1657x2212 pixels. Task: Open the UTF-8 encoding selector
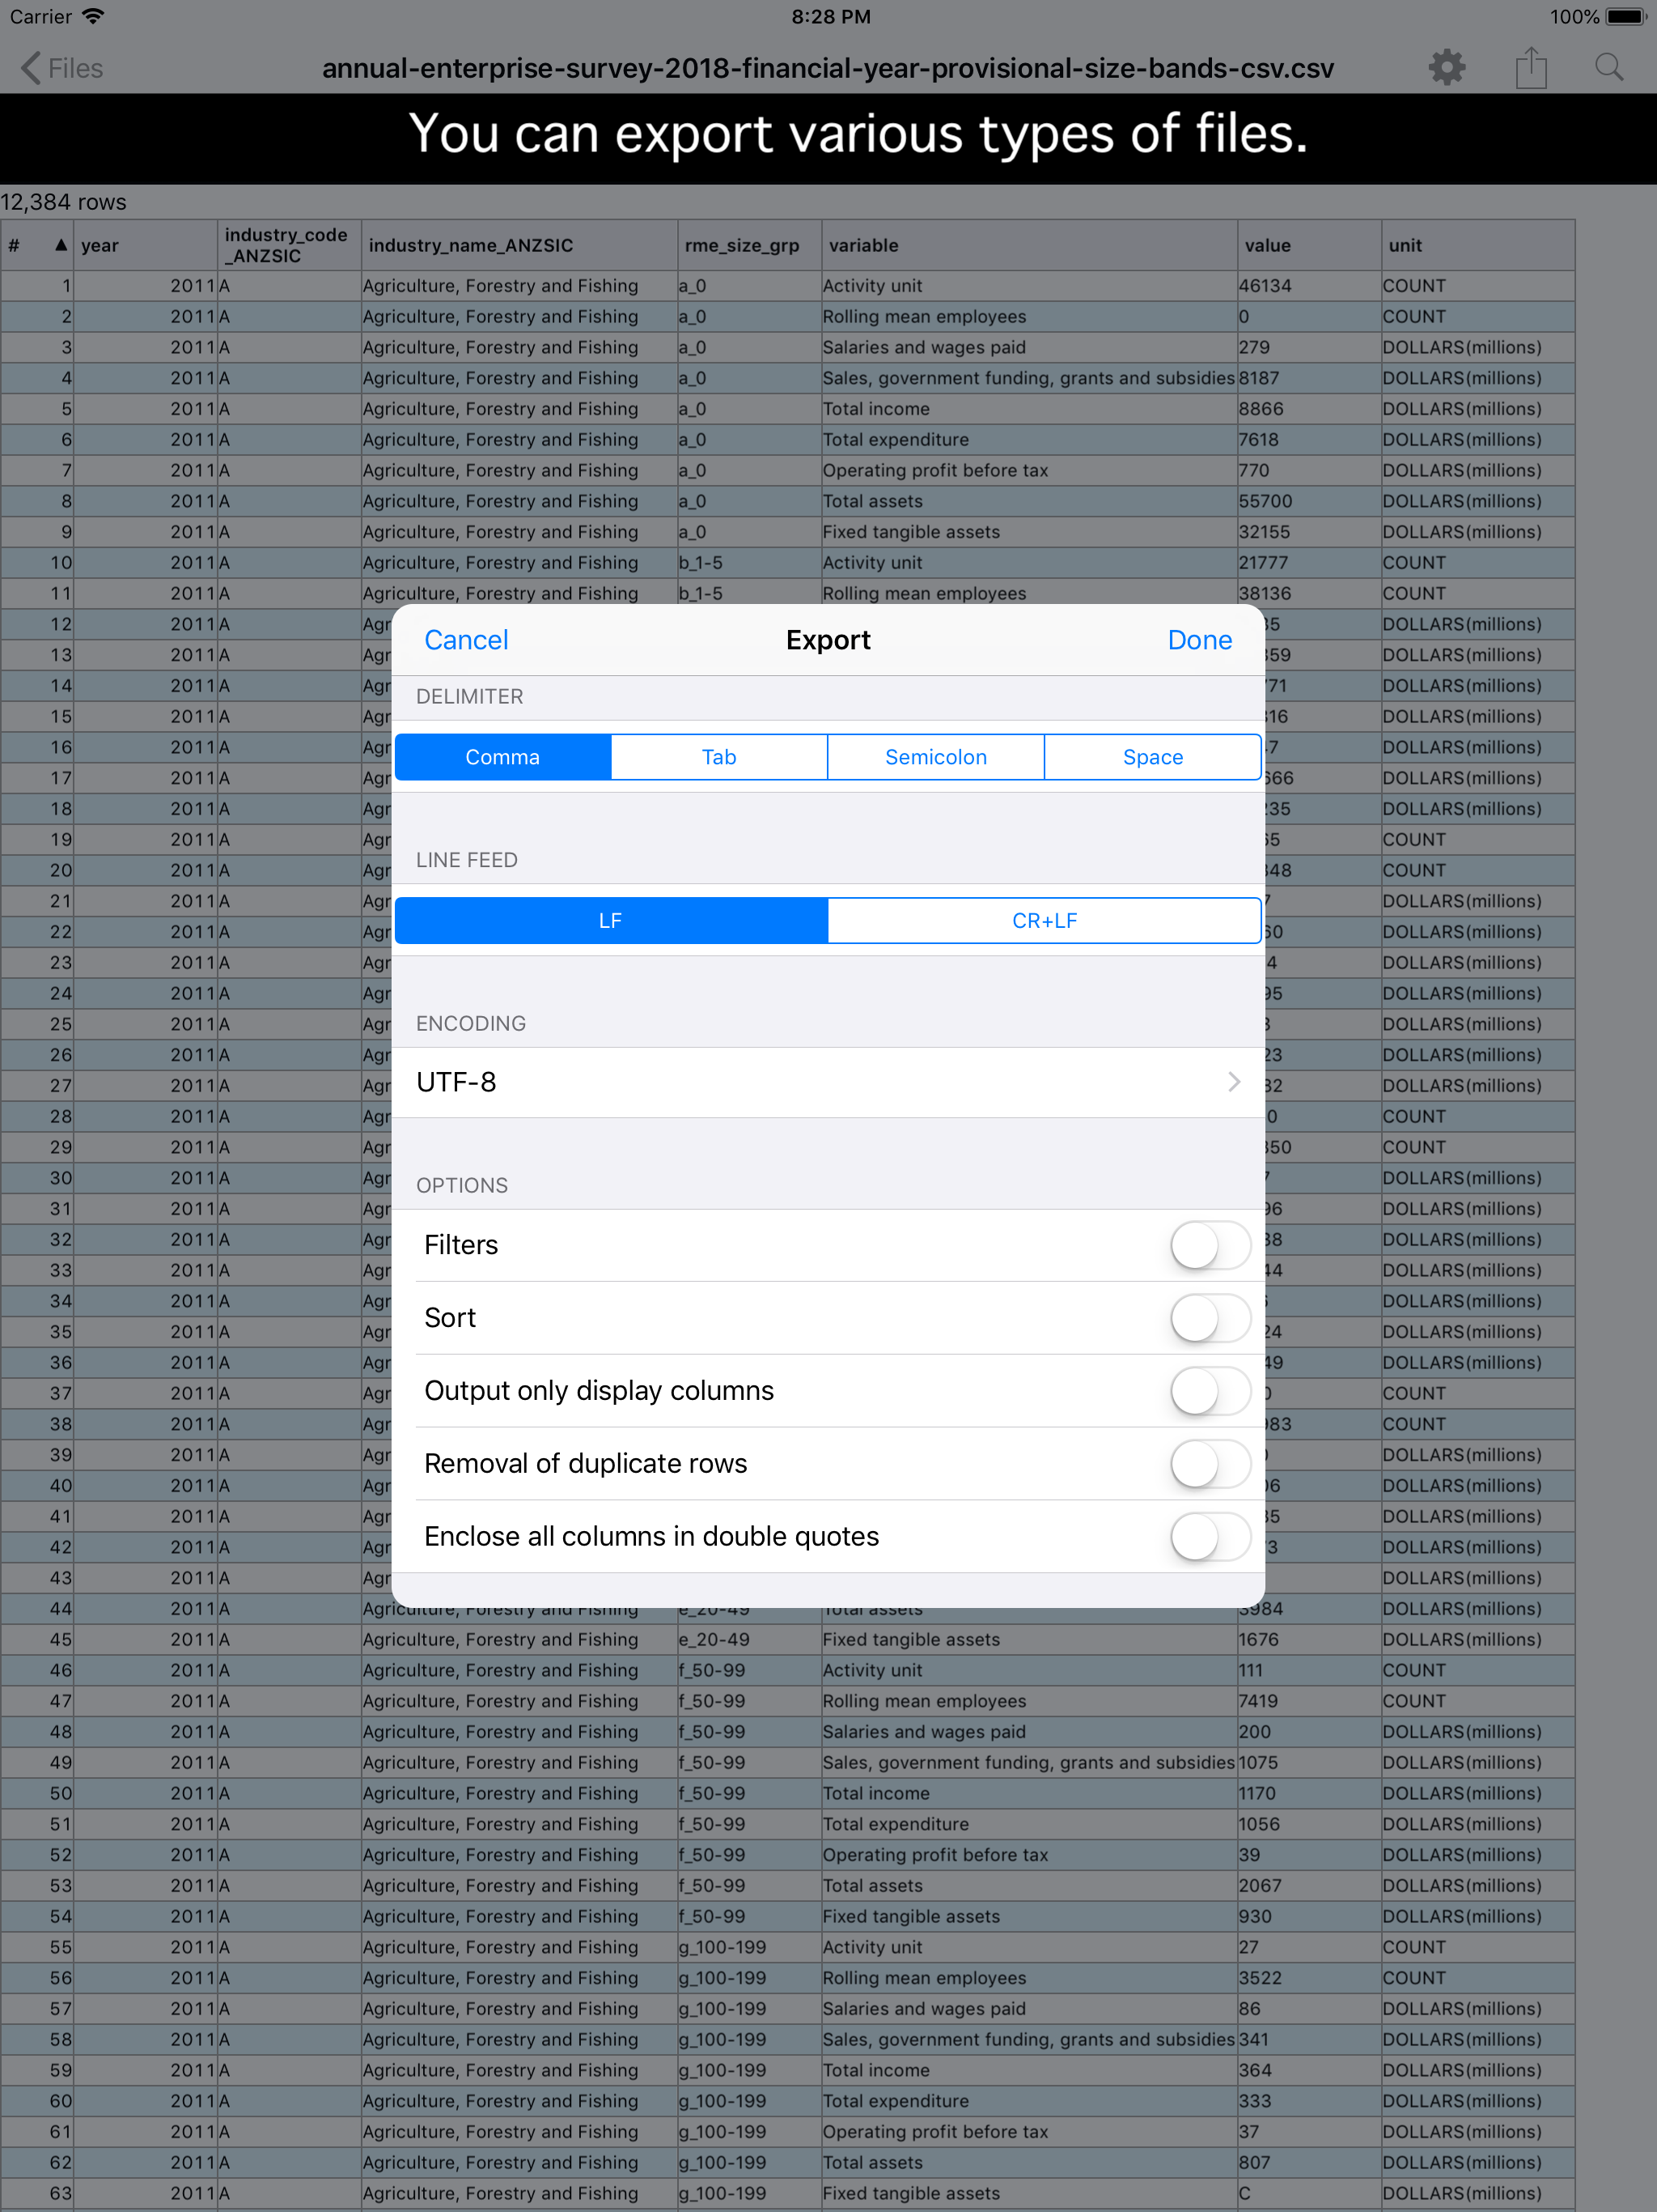[x=828, y=1081]
